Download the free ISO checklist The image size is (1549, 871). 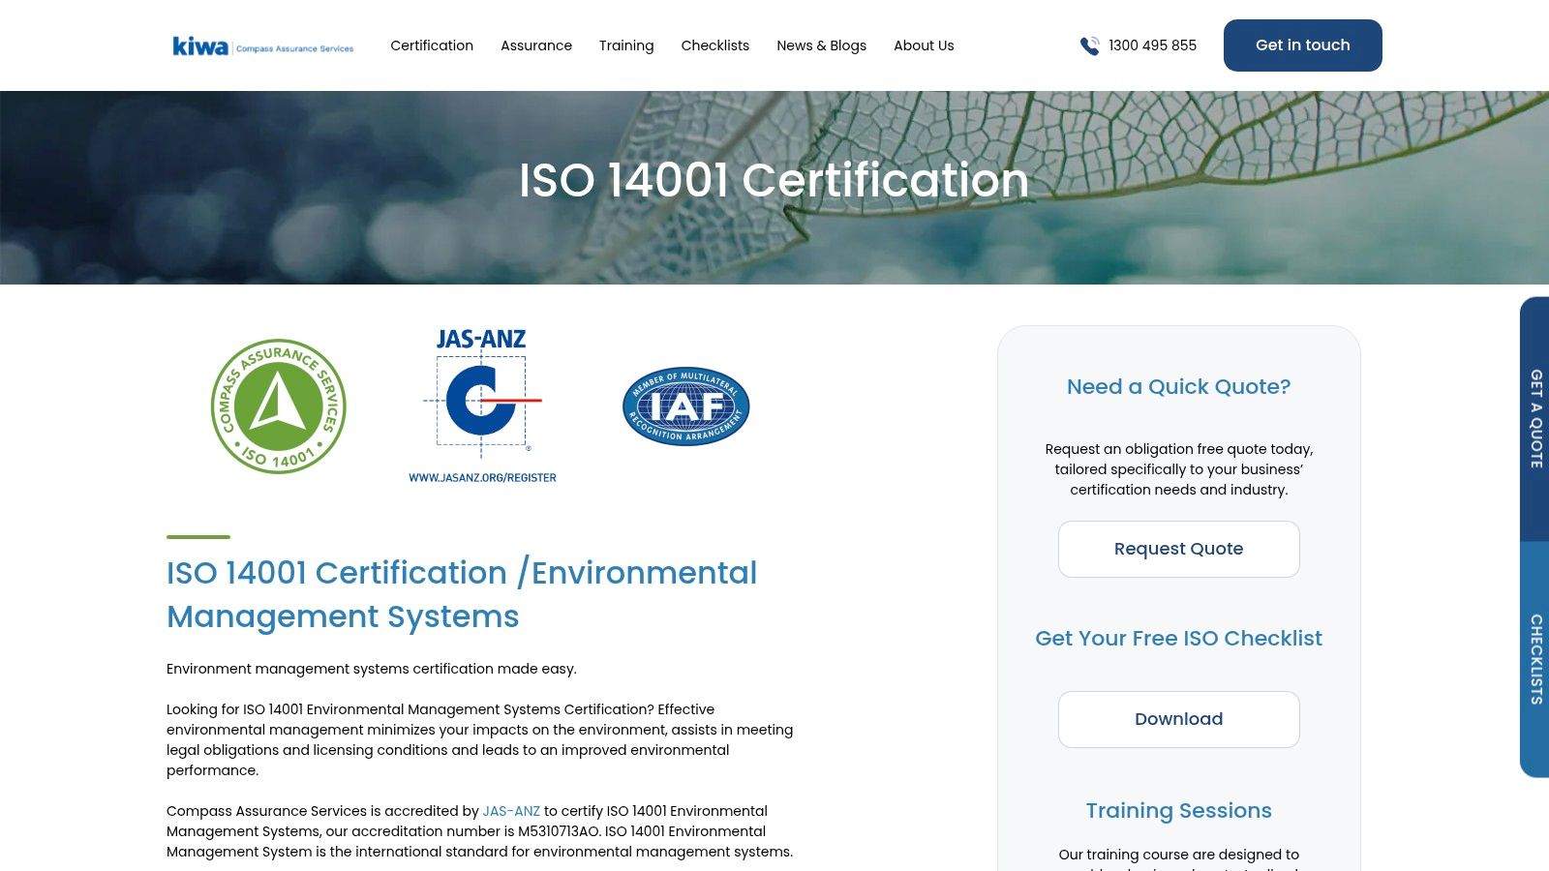[x=1179, y=719]
